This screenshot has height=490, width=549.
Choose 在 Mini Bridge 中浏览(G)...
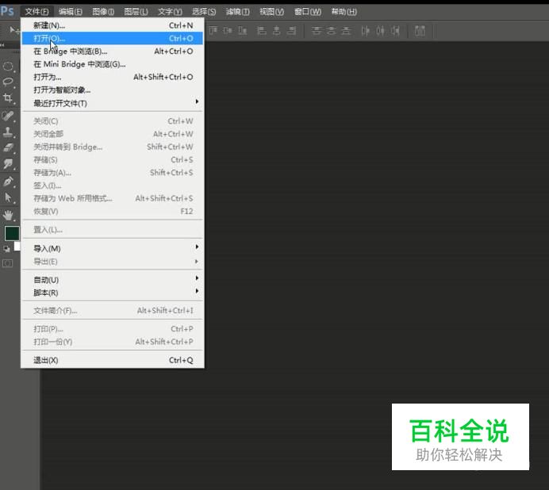pyautogui.click(x=113, y=64)
